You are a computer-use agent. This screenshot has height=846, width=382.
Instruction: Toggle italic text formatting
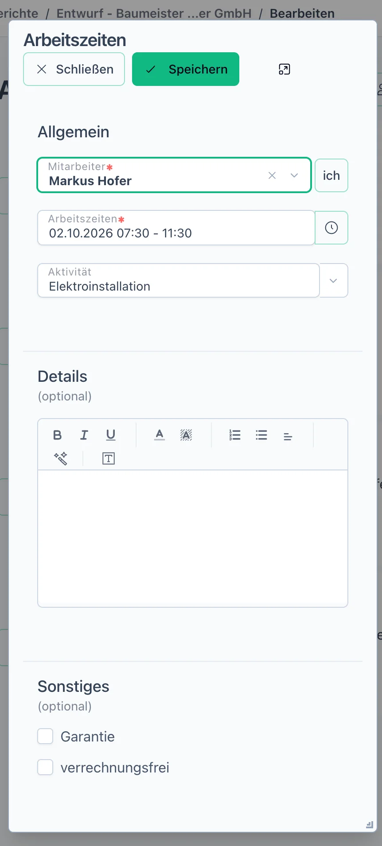[x=84, y=435]
